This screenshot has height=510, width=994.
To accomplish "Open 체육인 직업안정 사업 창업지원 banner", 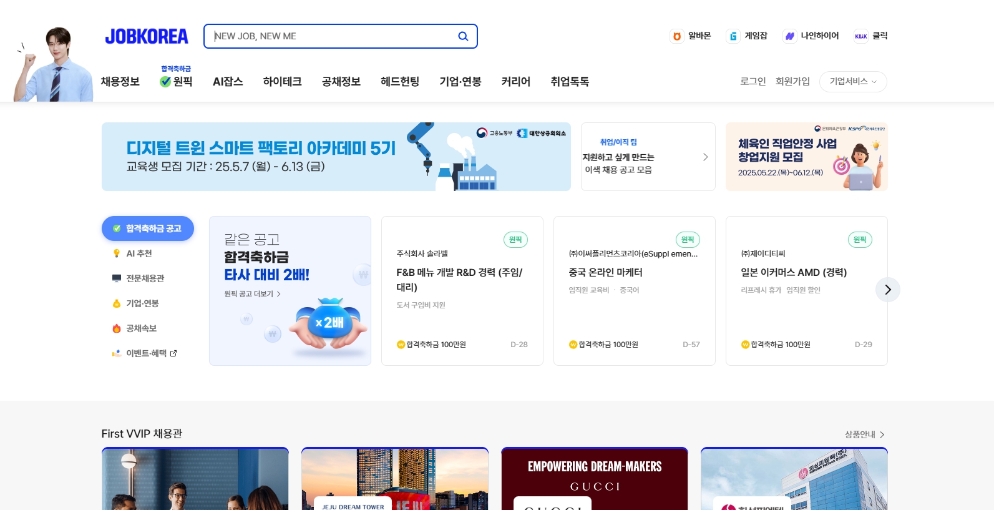I will 807,157.
